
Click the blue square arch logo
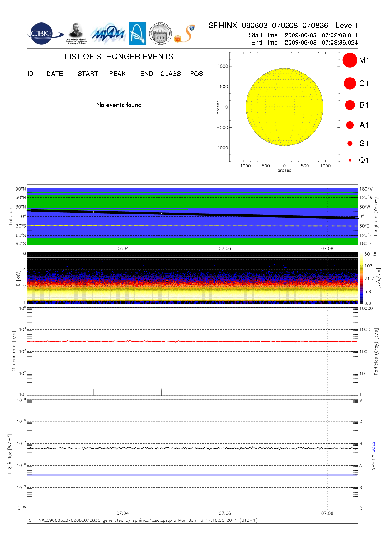pos(137,33)
